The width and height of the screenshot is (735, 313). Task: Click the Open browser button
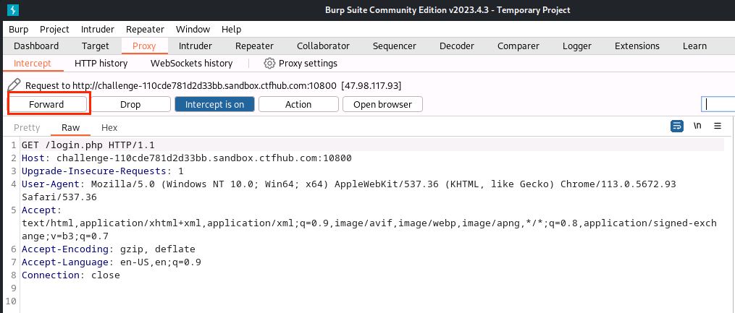click(x=382, y=104)
